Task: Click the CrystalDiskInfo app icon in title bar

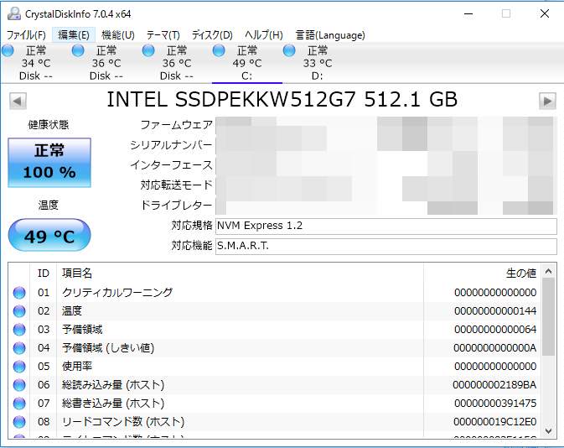Action: pyautogui.click(x=14, y=13)
